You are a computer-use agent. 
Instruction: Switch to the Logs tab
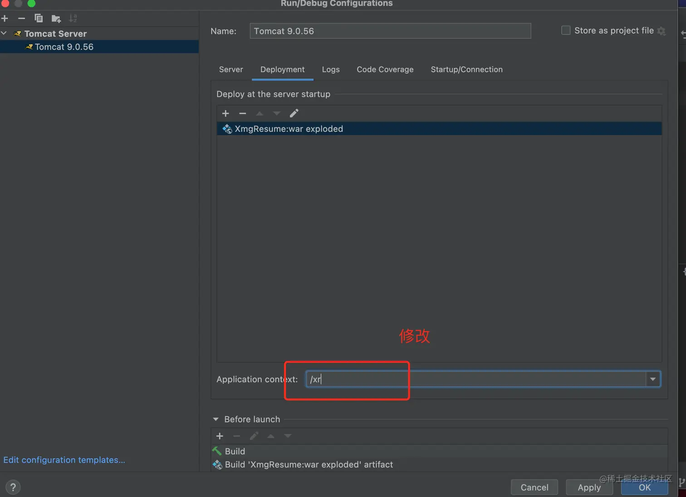click(x=331, y=69)
